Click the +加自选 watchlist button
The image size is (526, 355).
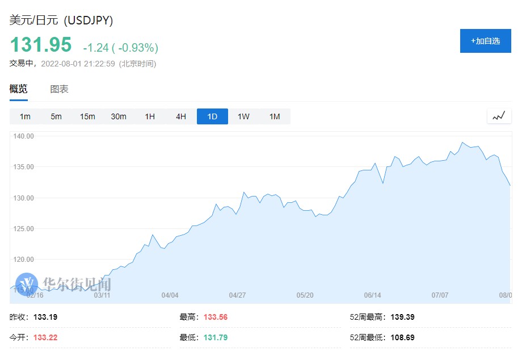[485, 41]
